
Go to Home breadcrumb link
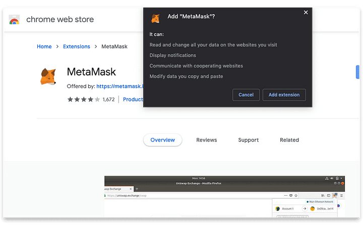click(44, 46)
